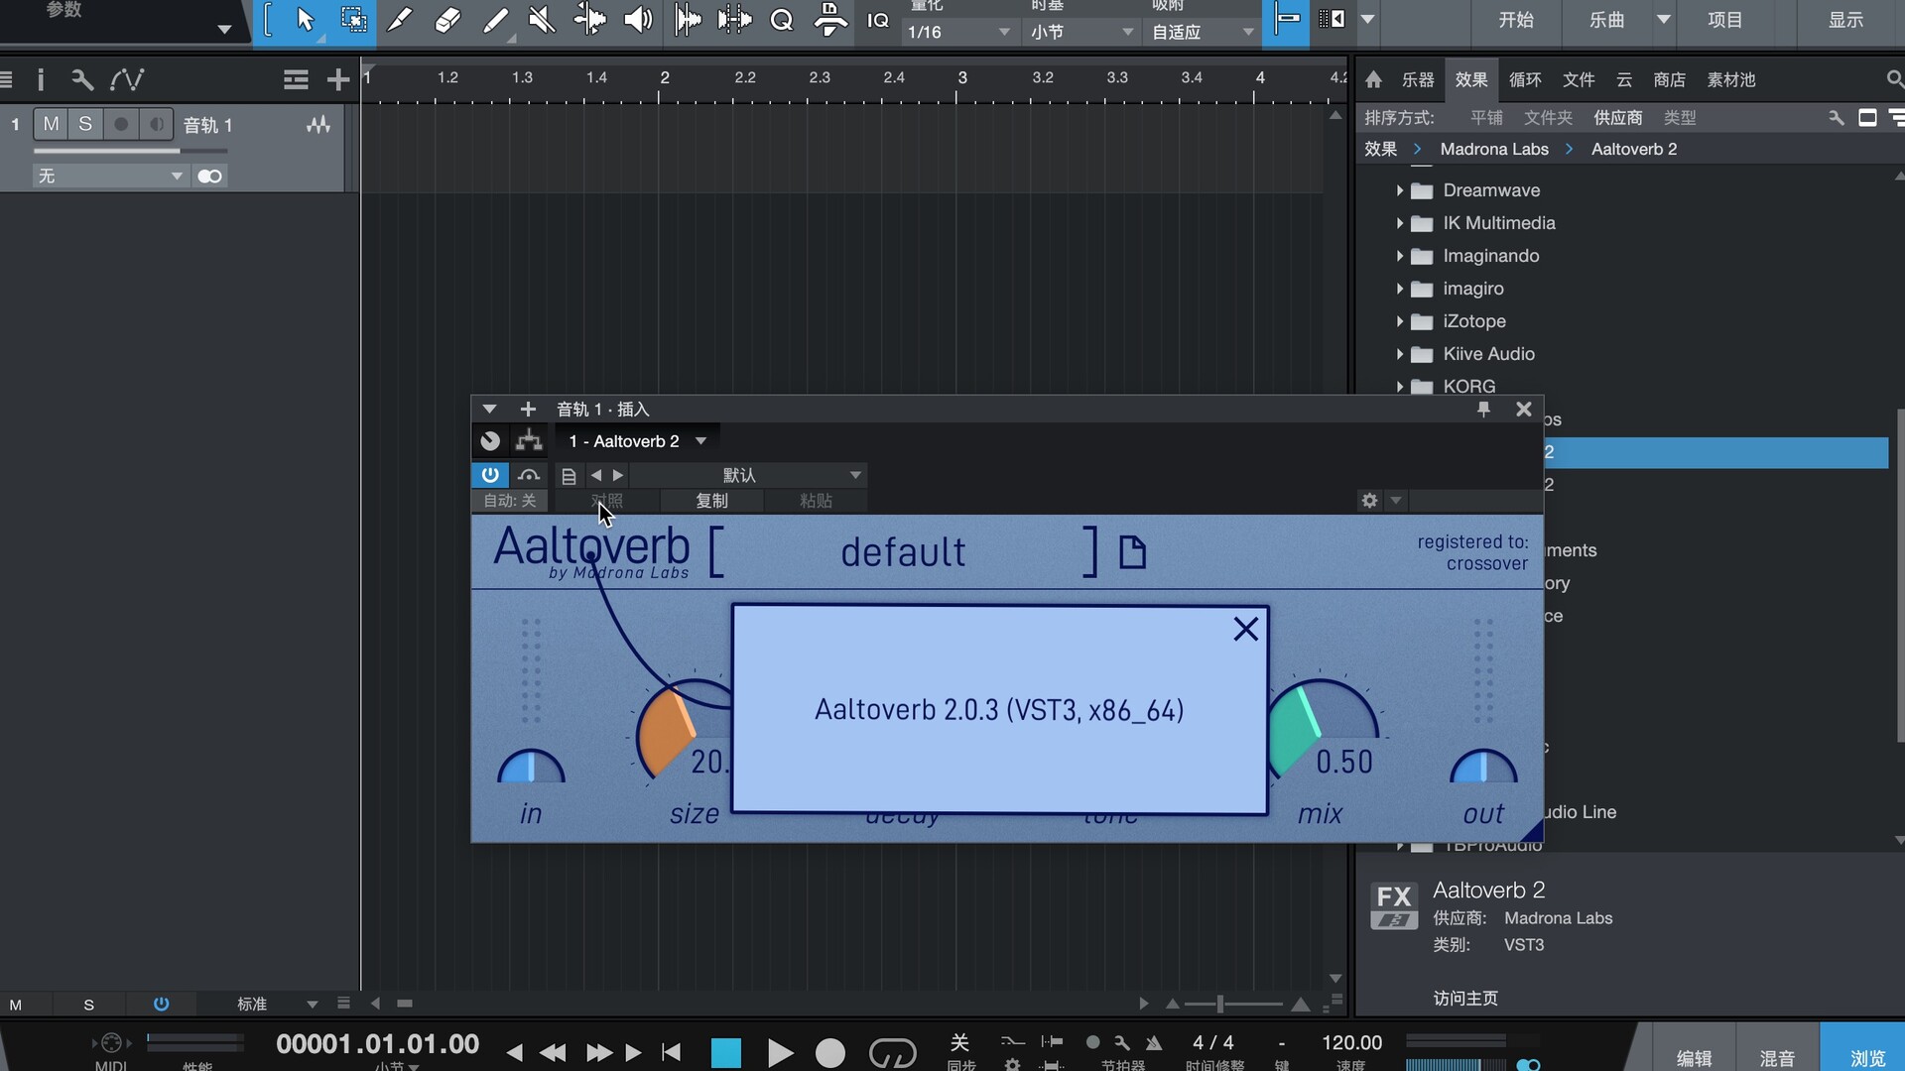Toggle the metronome icon
This screenshot has height=1071, width=1905.
pos(1154,1042)
